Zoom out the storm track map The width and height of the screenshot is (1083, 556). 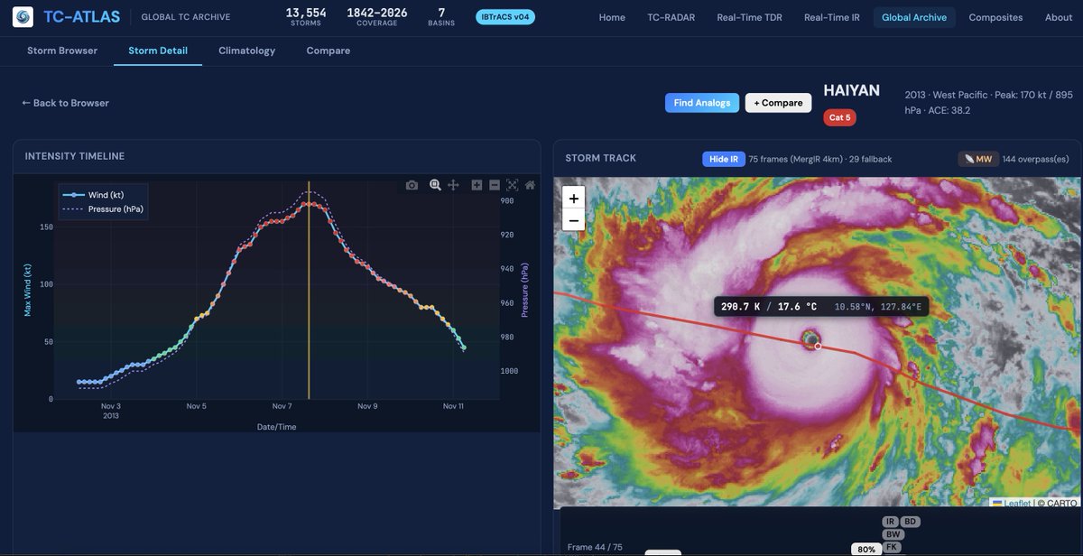573,221
